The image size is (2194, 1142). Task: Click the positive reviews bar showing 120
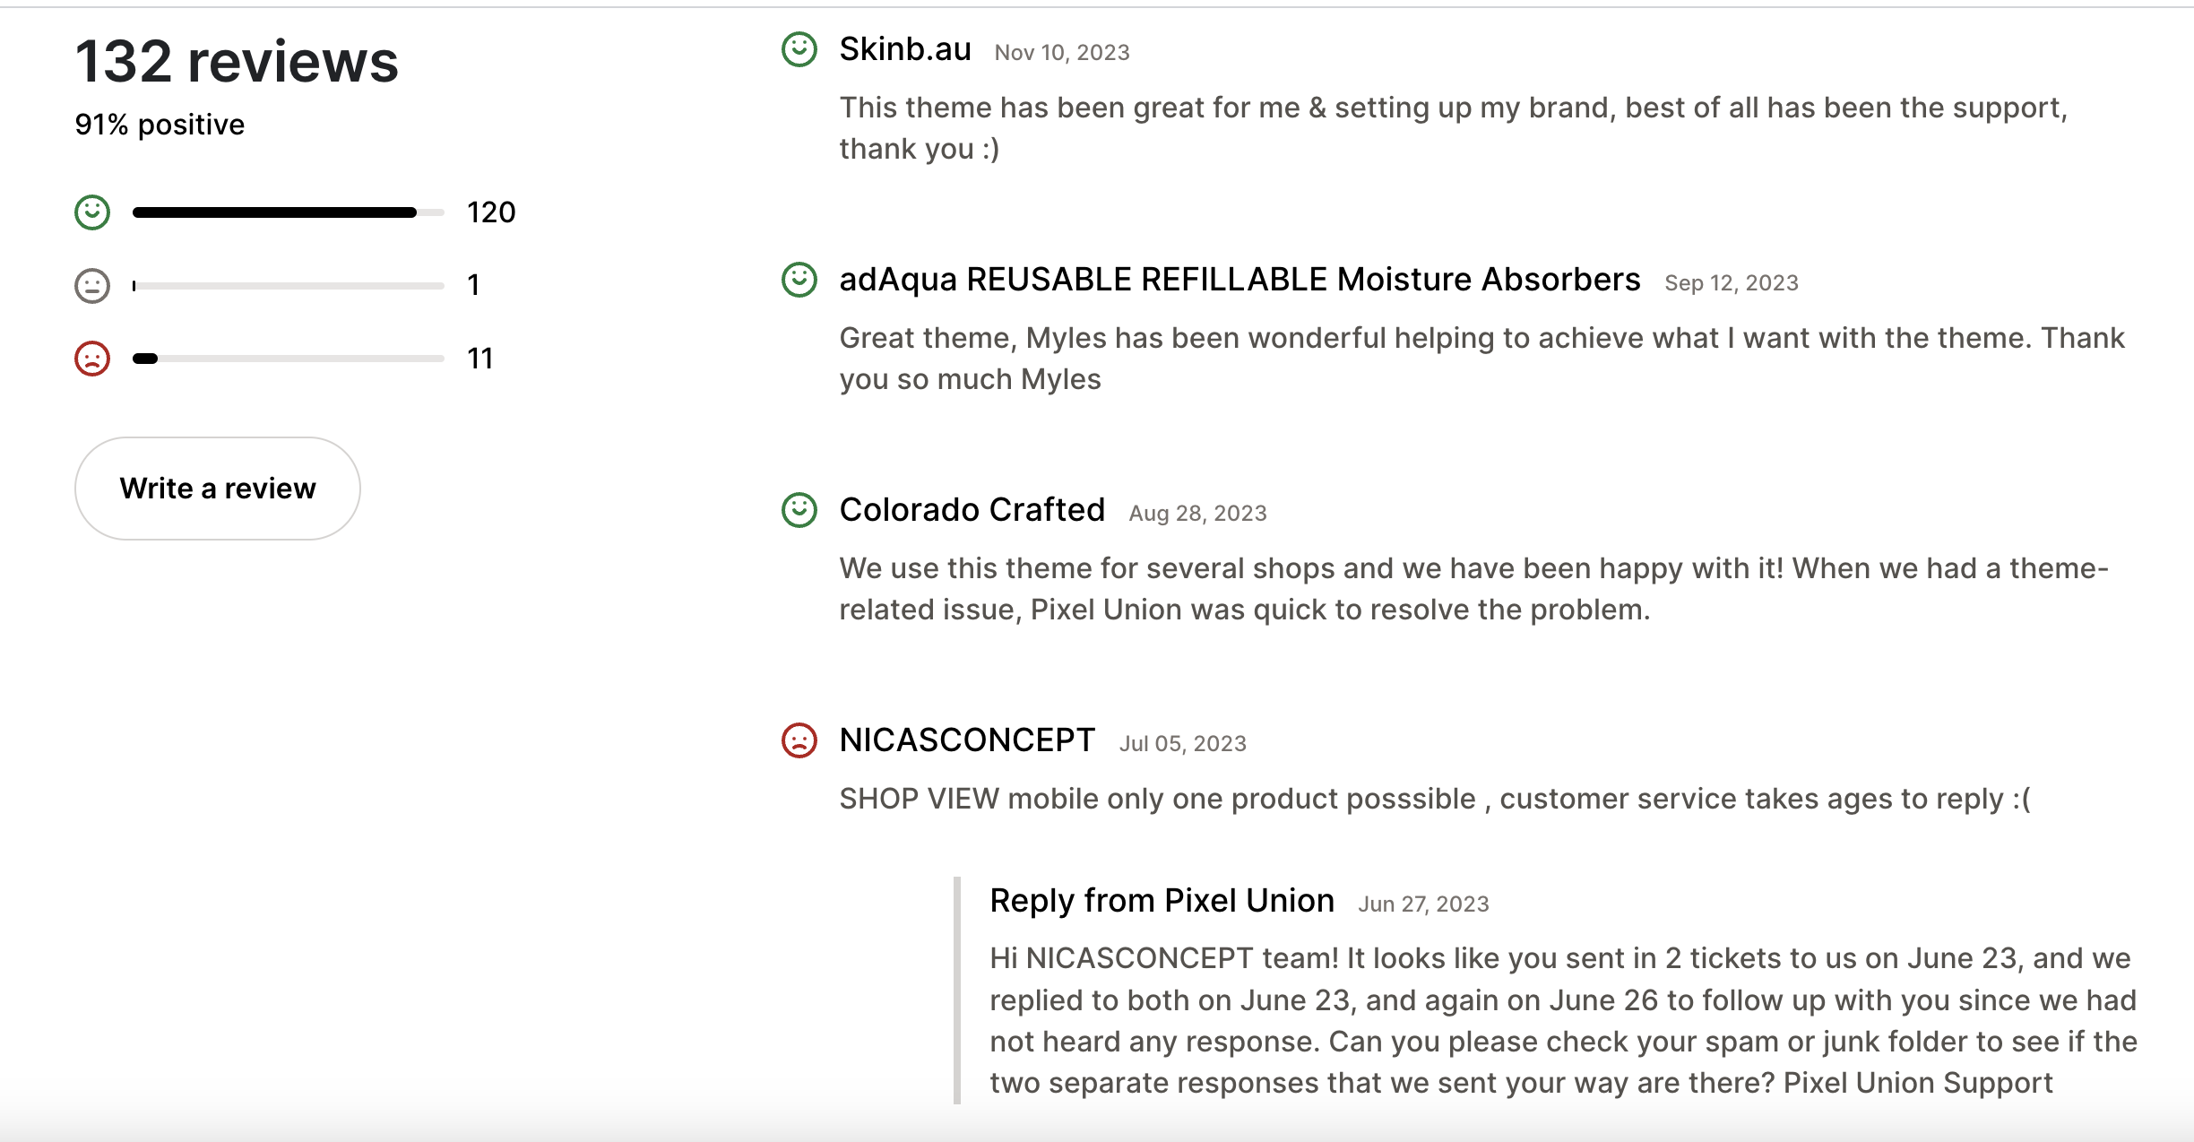287,212
